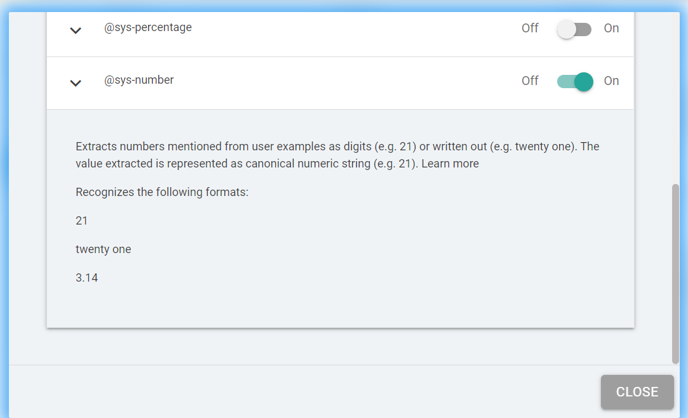
Task: Click the standalone "21" format example
Action: (81, 221)
